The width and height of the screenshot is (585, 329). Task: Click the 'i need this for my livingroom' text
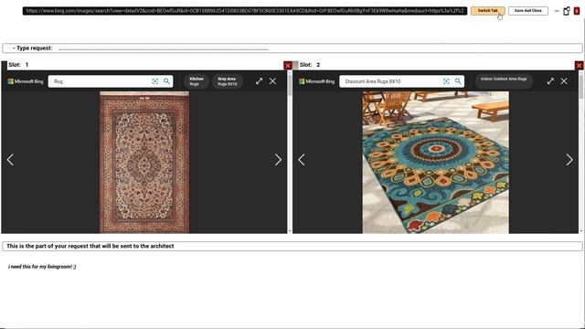(x=42, y=267)
